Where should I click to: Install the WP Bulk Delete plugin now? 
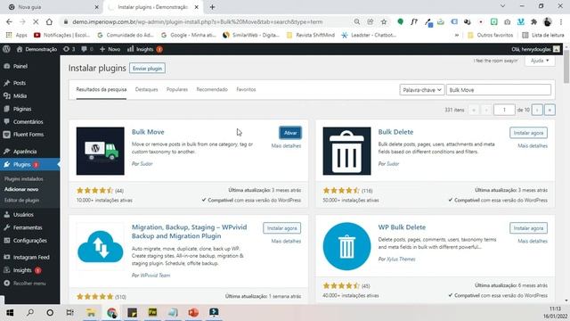click(528, 228)
